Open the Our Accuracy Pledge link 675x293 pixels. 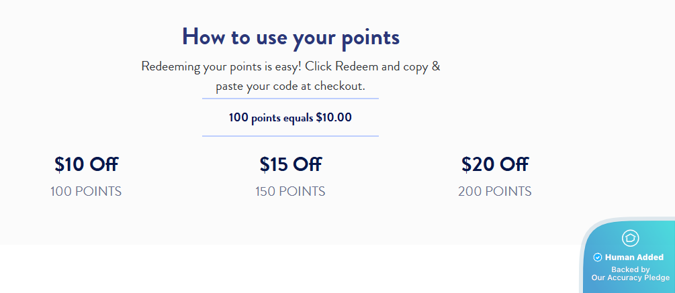pyautogui.click(x=630, y=278)
